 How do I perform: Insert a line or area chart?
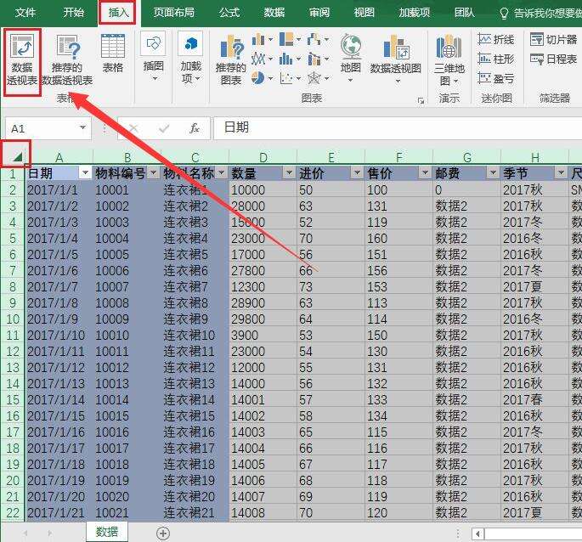(x=262, y=59)
